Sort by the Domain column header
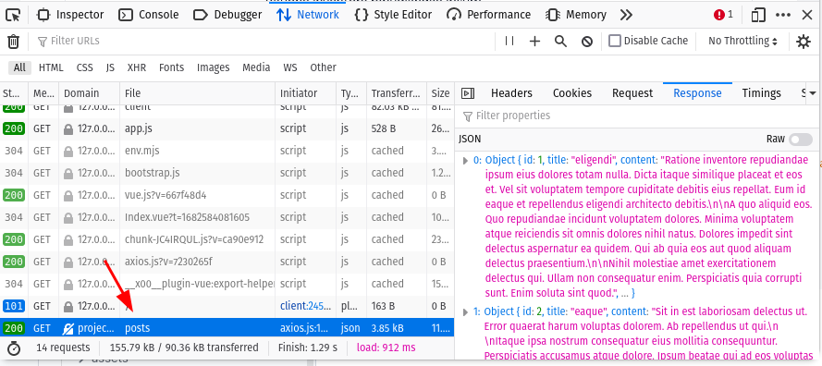The width and height of the screenshot is (822, 366). pyautogui.click(x=90, y=93)
